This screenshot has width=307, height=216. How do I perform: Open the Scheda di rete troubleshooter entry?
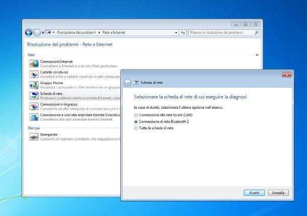point(51,94)
